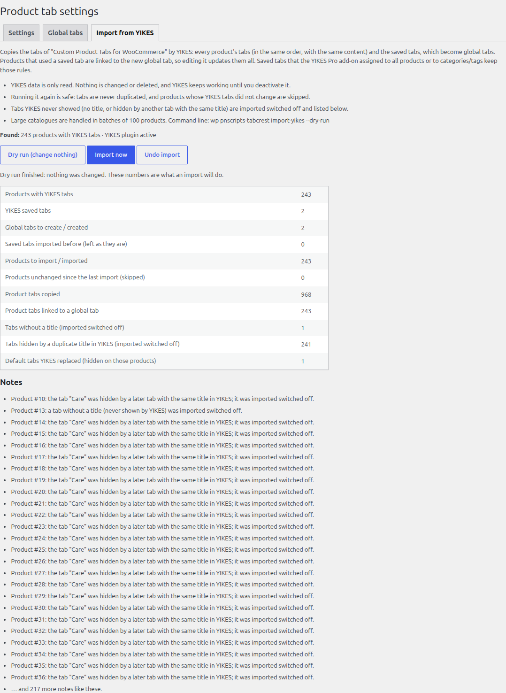Click the note for Product #29
The width and height of the screenshot is (506, 693).
[x=162, y=596]
